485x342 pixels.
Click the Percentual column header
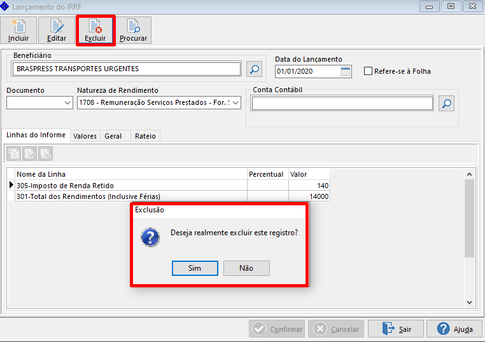click(x=268, y=174)
